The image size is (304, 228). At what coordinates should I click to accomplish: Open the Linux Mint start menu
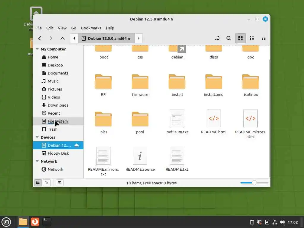click(x=6, y=222)
